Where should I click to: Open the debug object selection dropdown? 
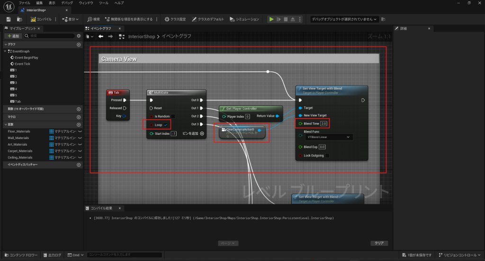click(344, 19)
